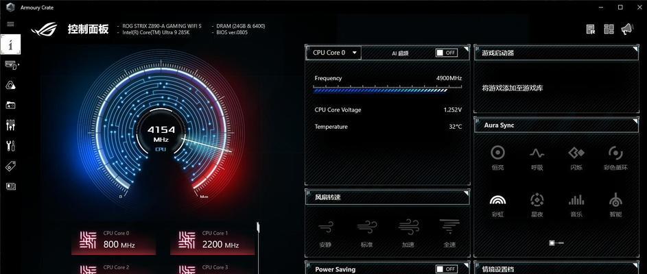Click the Aura Sync panel header
The height and width of the screenshot is (274, 647).
(x=556, y=125)
